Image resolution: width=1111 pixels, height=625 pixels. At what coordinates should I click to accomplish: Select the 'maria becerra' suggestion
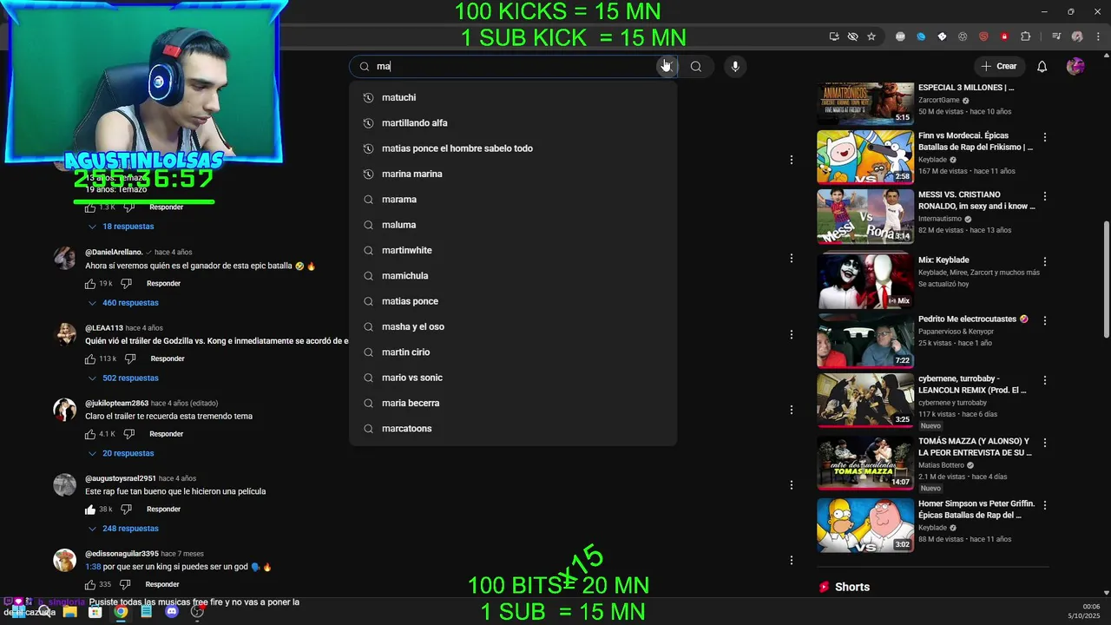[513, 403]
